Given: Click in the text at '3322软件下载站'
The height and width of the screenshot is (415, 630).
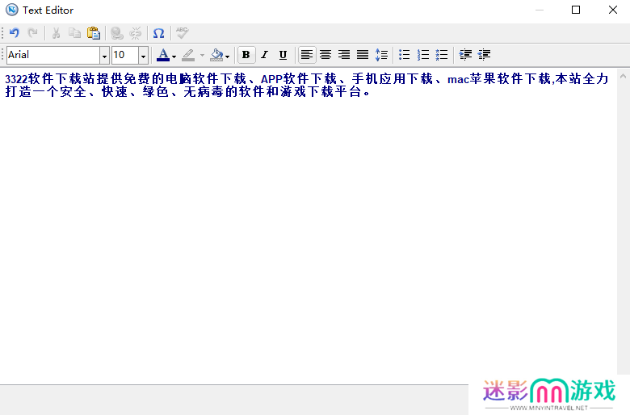Looking at the screenshot, I should tap(50, 79).
